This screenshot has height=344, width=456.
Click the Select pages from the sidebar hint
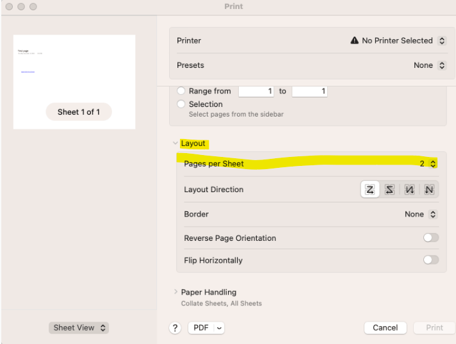click(236, 114)
